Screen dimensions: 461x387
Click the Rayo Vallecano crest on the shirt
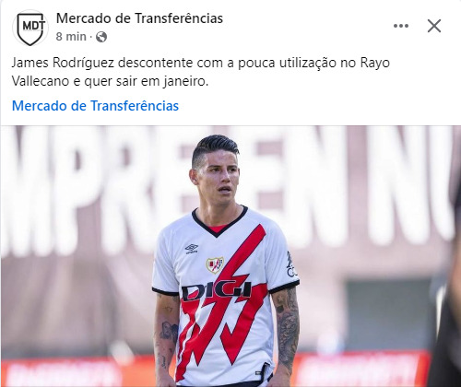215,264
